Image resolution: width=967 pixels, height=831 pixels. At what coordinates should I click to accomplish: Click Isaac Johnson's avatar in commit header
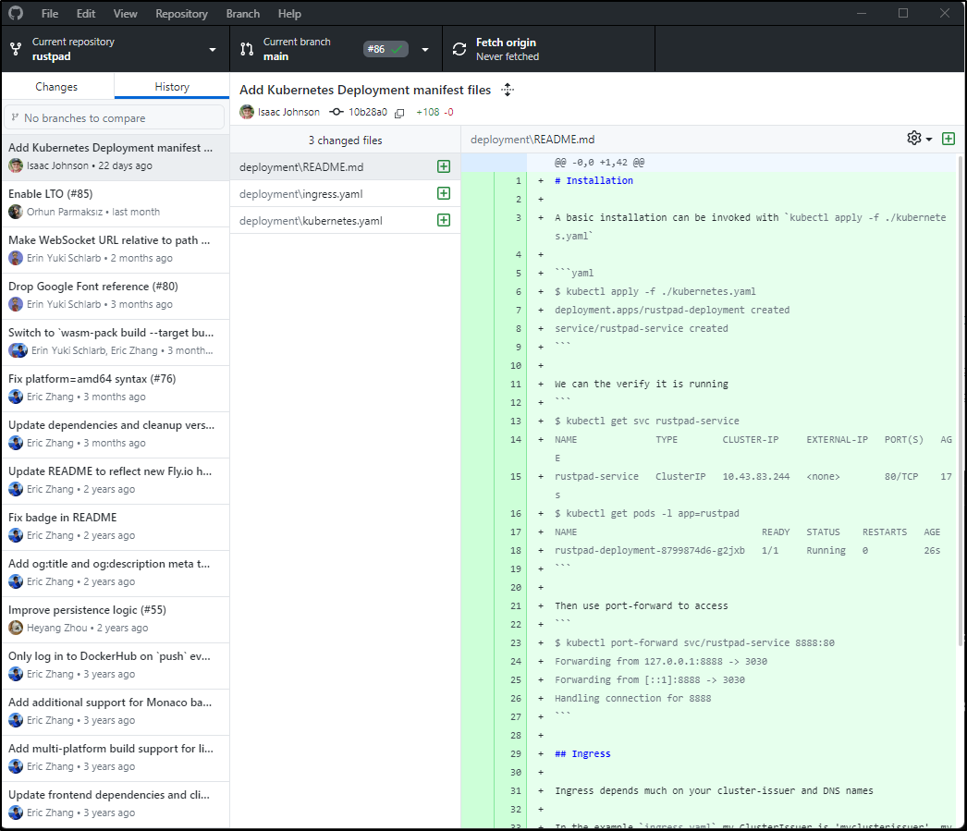click(247, 112)
